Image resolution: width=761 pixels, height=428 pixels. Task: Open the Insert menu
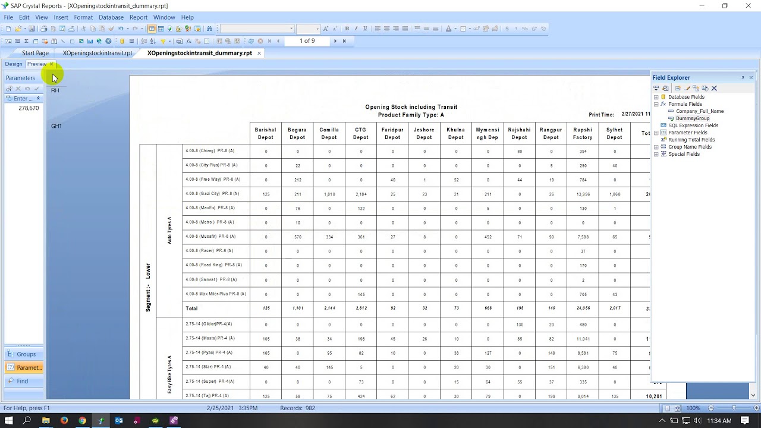[x=61, y=17]
